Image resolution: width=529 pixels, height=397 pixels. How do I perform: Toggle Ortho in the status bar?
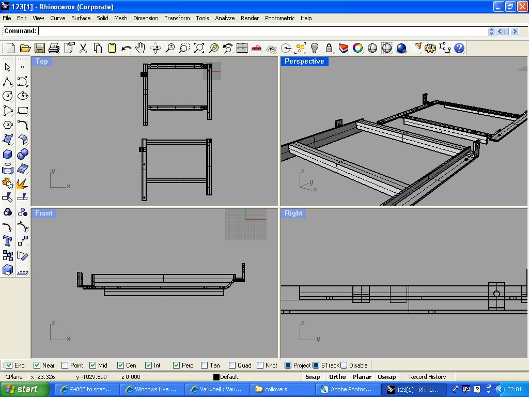pos(337,377)
